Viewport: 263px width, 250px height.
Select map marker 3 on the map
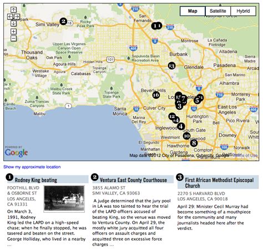(179, 106)
